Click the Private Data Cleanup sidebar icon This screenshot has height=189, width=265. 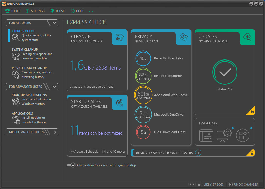click(x=16, y=75)
